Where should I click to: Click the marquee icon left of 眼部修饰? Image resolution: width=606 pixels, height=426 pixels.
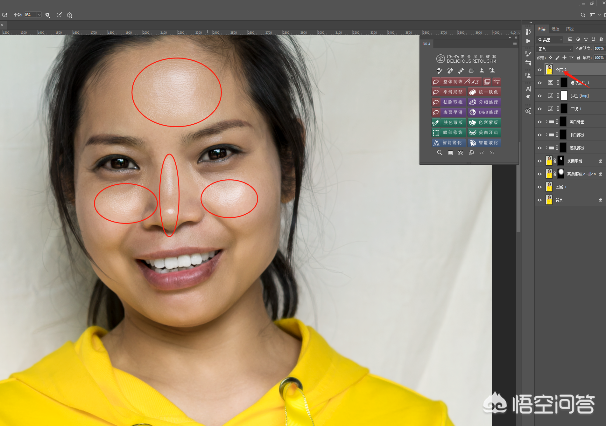(x=436, y=133)
